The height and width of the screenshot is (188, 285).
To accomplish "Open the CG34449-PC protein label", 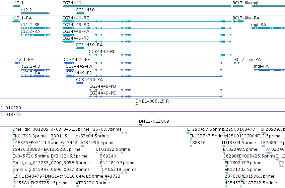I will 102,93.
